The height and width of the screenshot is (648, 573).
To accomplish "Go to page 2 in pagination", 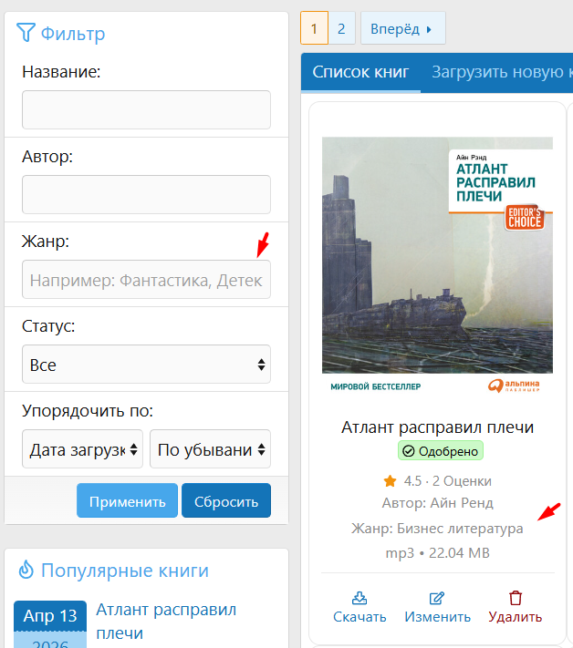I will tap(341, 28).
